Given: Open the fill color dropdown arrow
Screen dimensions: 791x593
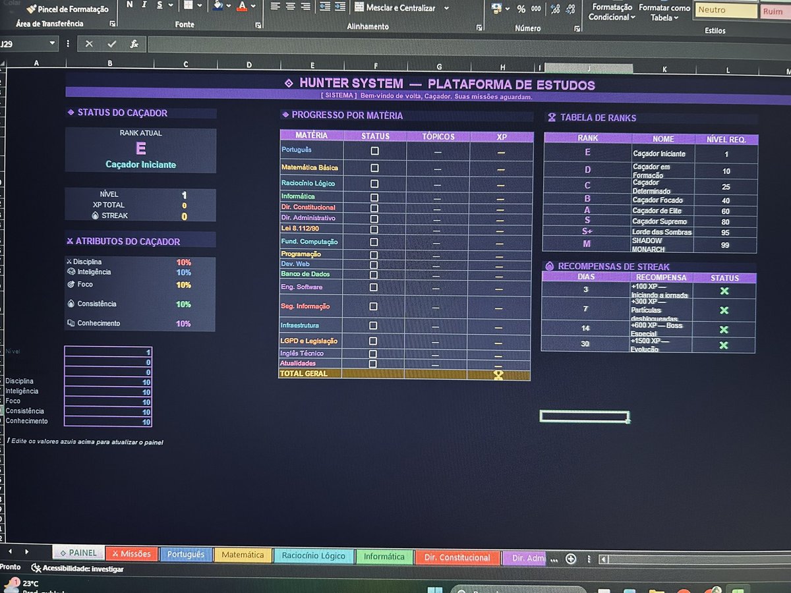Looking at the screenshot, I should click(229, 6).
